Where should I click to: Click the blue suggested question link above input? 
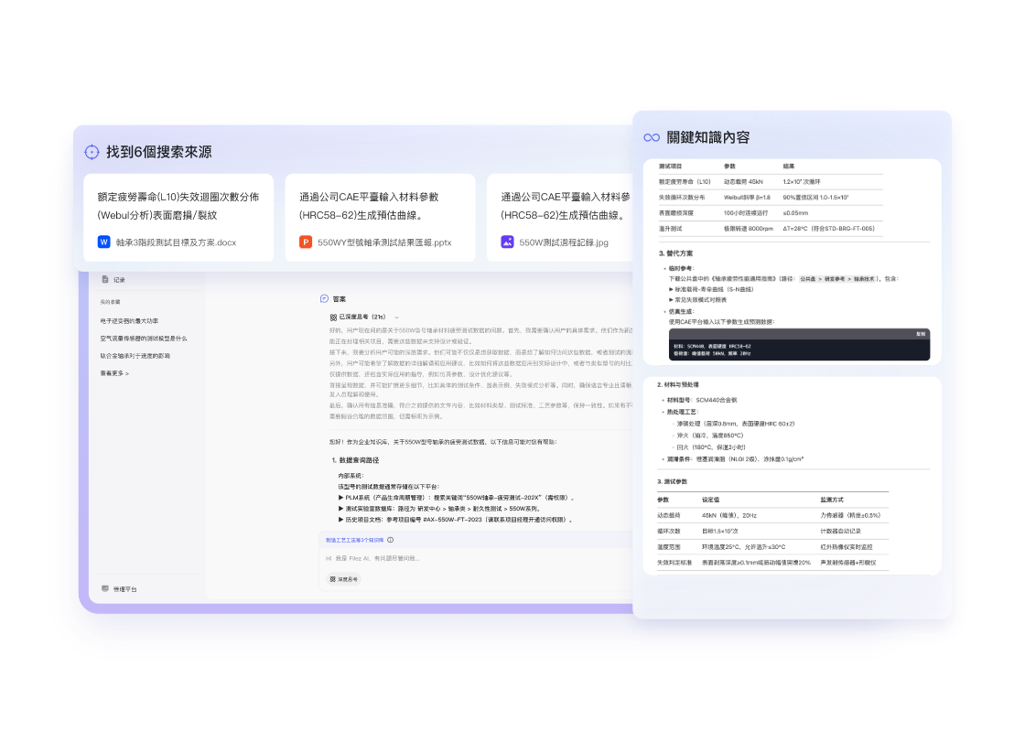[355, 540]
